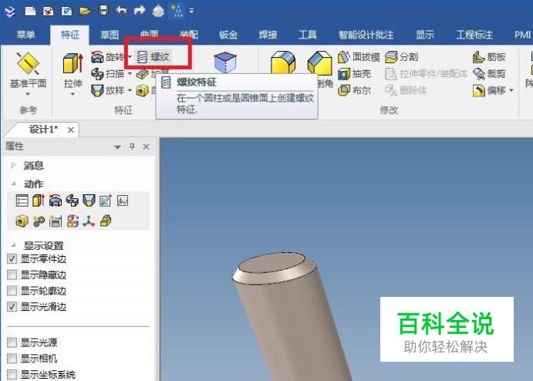Screen dimensions: 533x381
Task: Click the Save disk icon
Action: (x=103, y=10)
